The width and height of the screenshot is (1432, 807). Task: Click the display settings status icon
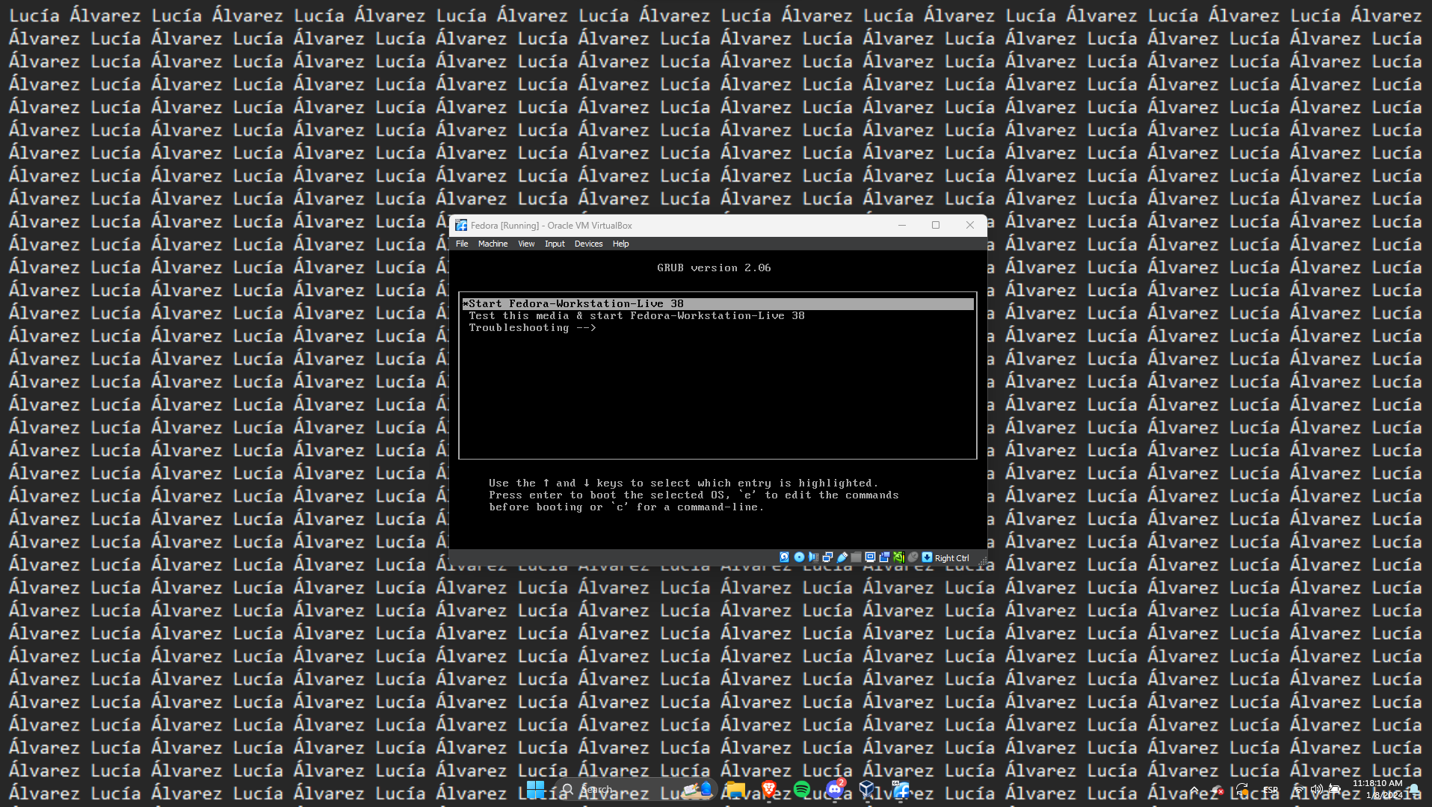[870, 557]
